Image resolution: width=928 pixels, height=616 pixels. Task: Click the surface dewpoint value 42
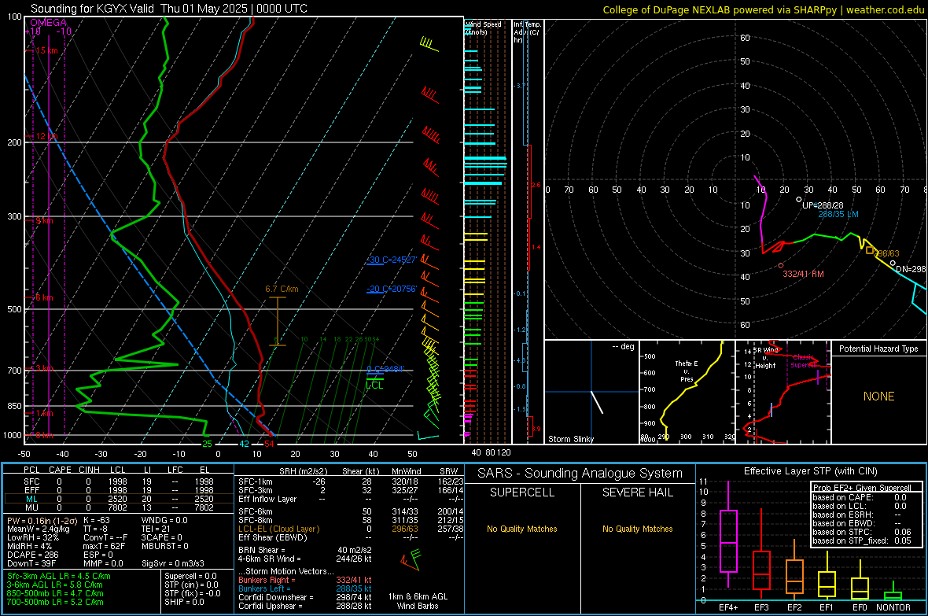point(244,444)
